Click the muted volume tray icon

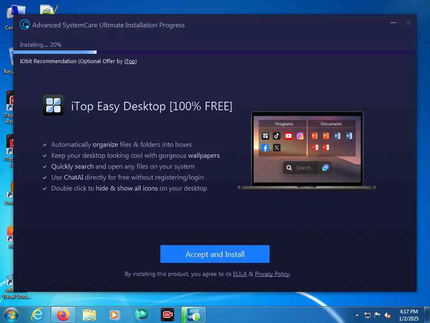click(388, 315)
